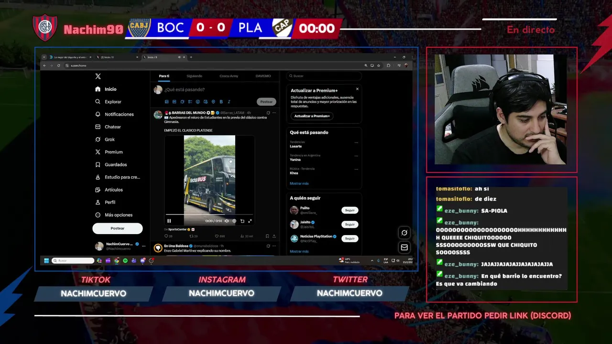
Task: Open options dots for Yanina trend
Action: coord(356,156)
